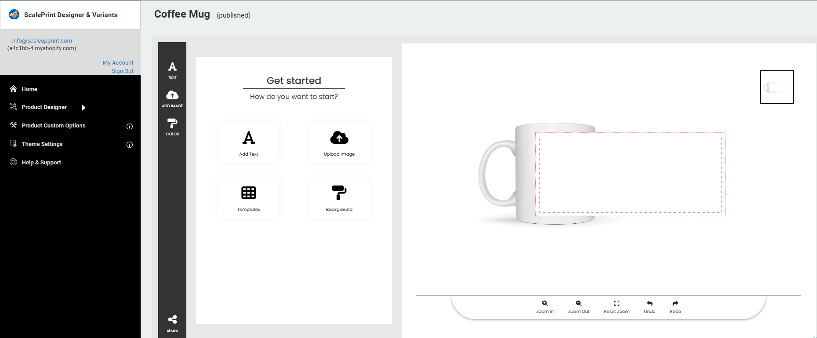Screen dimensions: 817x338
Task: Choose the Add Text card
Action: tap(249, 142)
